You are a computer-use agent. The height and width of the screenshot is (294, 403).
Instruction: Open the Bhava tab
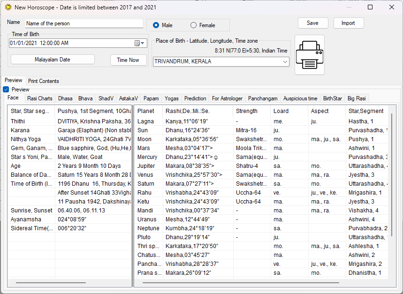pos(85,98)
